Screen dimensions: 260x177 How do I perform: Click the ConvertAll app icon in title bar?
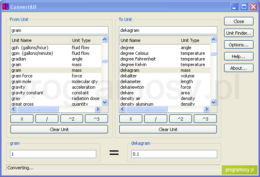6,6
